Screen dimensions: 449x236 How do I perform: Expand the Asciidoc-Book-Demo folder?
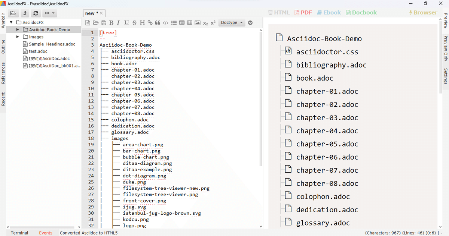[x=17, y=29]
